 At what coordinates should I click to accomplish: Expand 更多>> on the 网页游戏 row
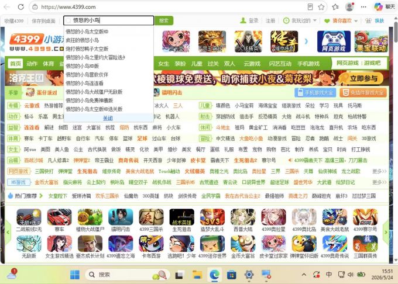point(379,171)
